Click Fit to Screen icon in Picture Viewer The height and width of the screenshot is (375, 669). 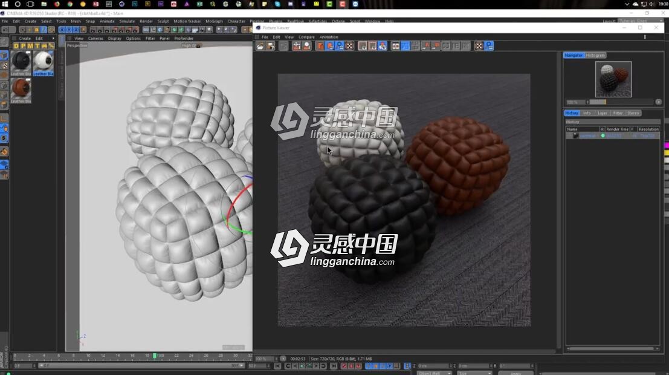(297, 46)
